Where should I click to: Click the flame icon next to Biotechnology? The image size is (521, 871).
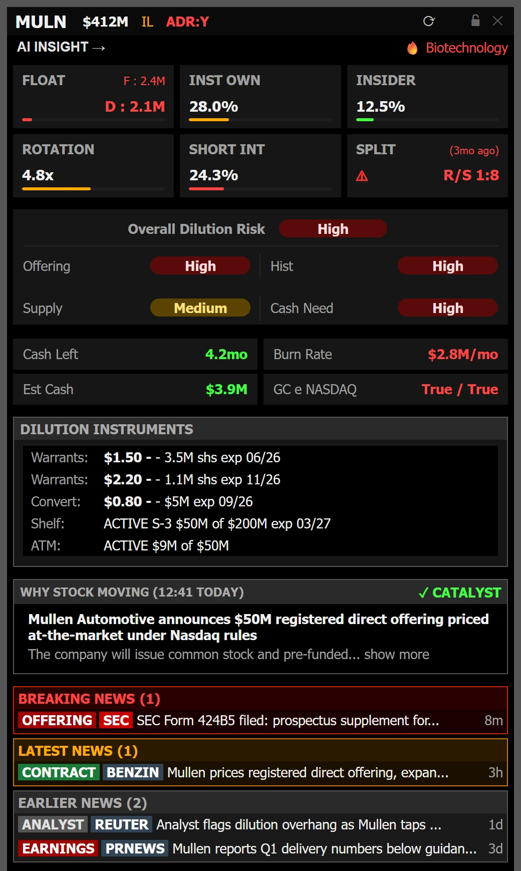coord(412,48)
